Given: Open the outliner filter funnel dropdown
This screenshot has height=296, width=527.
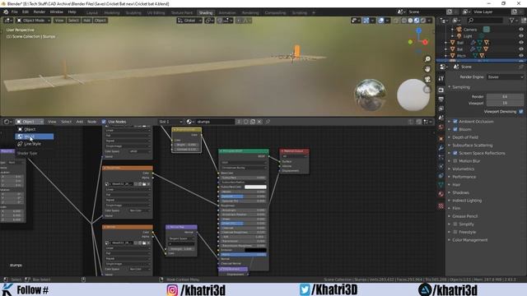Looking at the screenshot, I should (x=513, y=21).
